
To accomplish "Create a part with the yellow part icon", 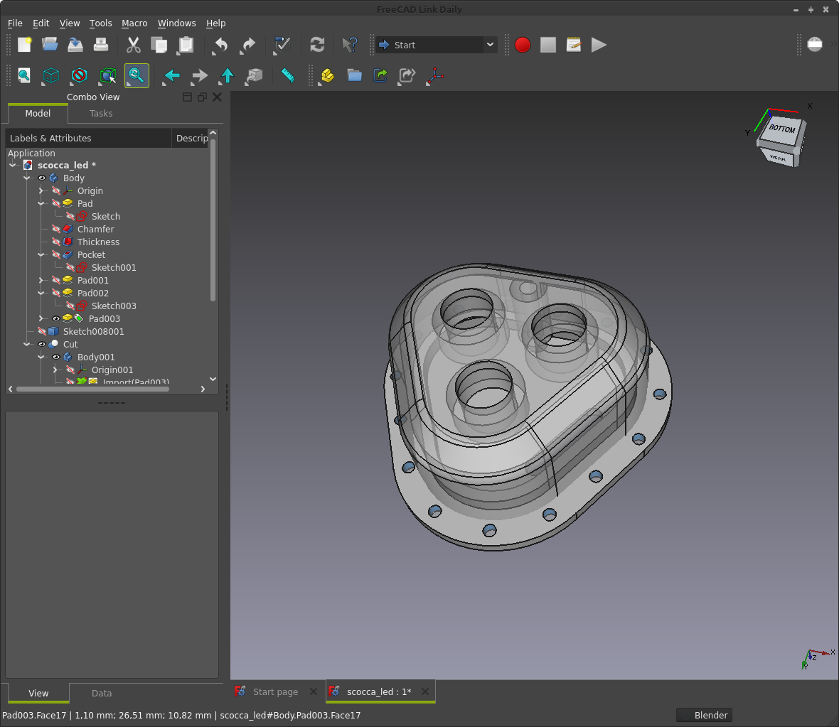I will pyautogui.click(x=327, y=76).
